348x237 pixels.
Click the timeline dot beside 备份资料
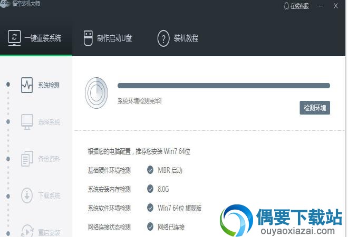[8, 159]
